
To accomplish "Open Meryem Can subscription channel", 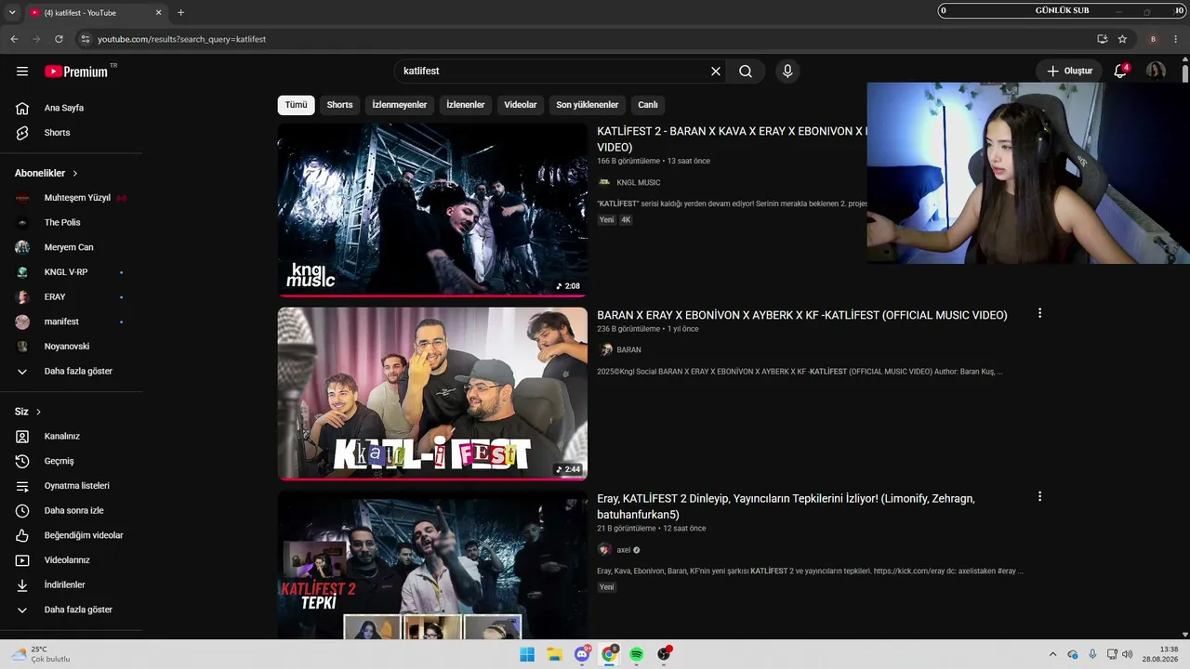I will (x=71, y=247).
